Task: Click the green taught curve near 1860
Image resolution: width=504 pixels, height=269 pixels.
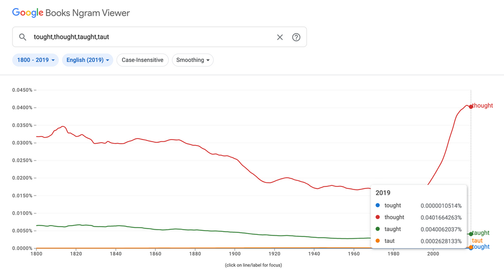Action: 155,229
